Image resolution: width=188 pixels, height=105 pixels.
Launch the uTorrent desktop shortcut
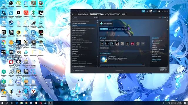[19, 4]
